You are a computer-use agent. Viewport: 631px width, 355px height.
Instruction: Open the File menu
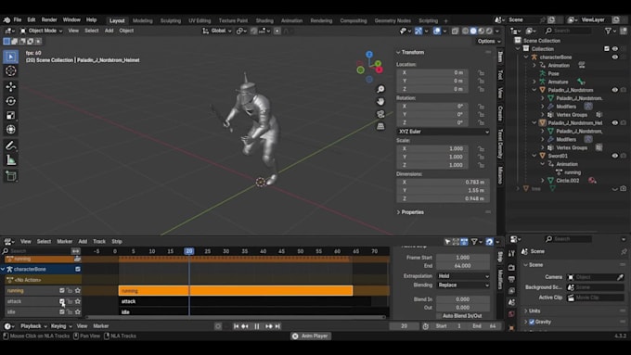click(x=18, y=19)
